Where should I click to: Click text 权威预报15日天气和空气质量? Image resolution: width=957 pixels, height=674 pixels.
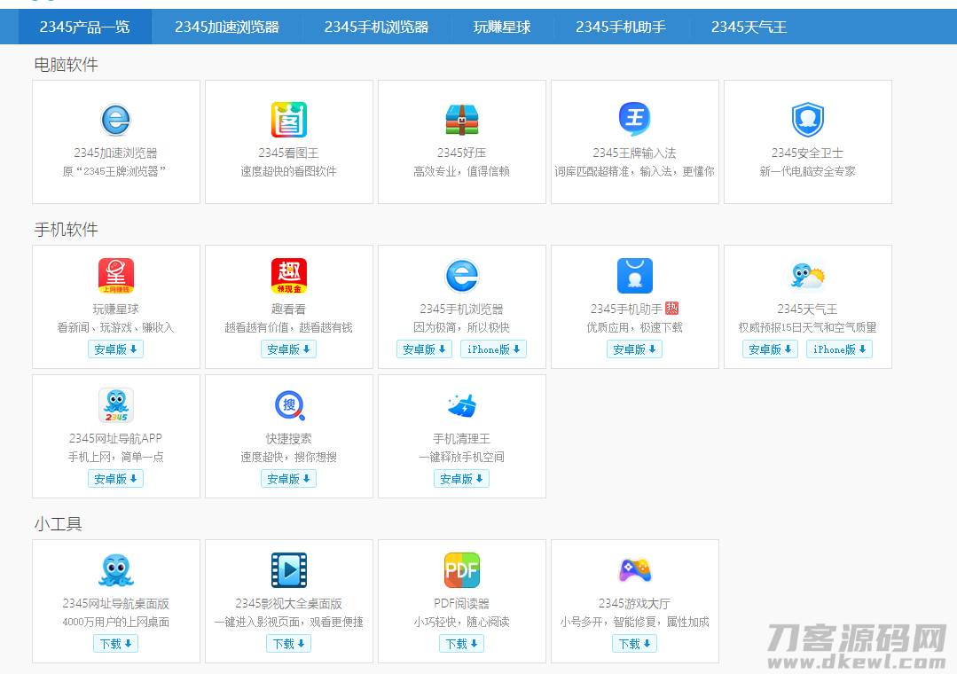(807, 328)
